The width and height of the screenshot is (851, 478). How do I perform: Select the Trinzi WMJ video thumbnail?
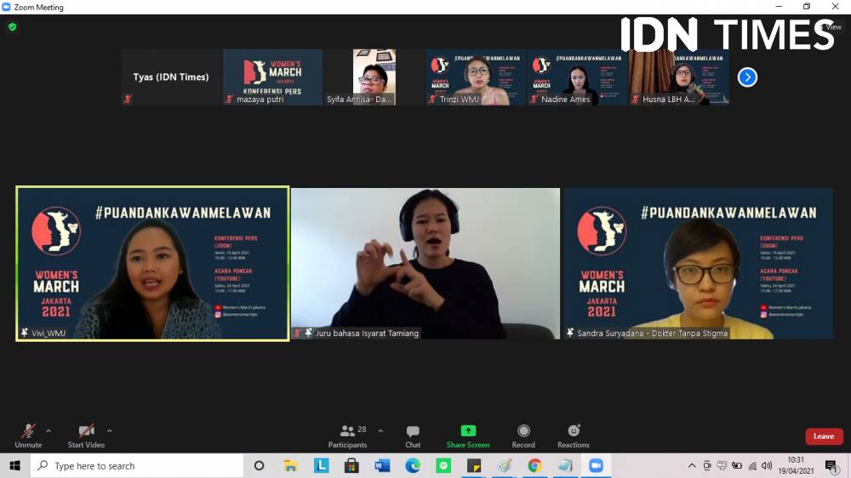[476, 77]
